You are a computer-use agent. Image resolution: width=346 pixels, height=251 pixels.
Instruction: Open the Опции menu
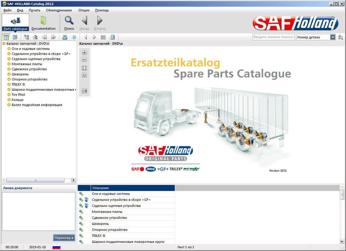(x=84, y=10)
